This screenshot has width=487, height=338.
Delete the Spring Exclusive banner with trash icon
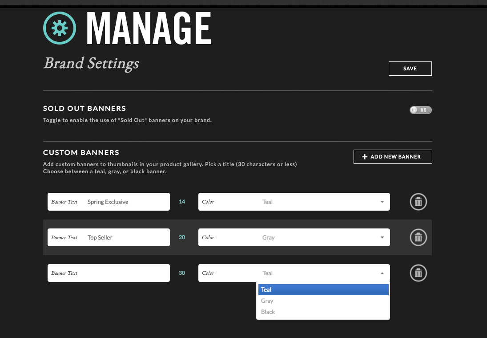tap(418, 202)
